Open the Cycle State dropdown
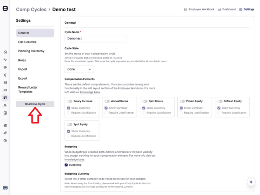The width and height of the screenshot is (260, 195). 79,70
